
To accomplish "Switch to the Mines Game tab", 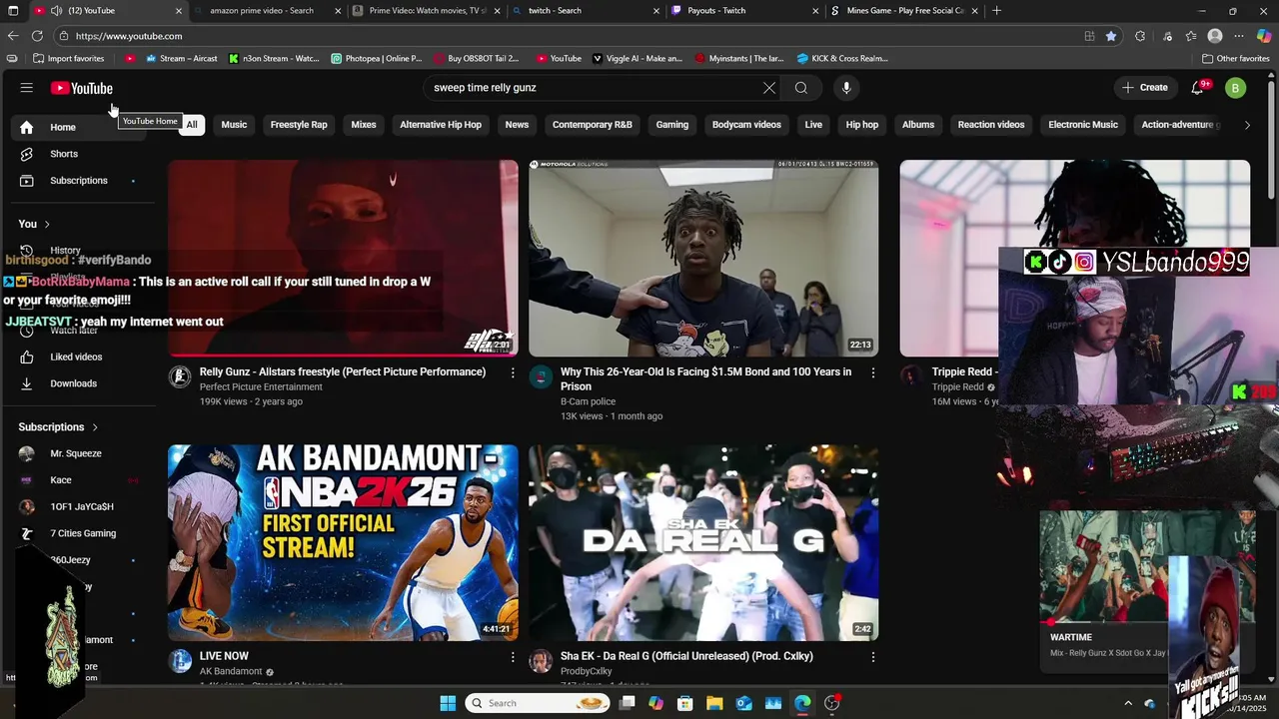I will pos(904,11).
